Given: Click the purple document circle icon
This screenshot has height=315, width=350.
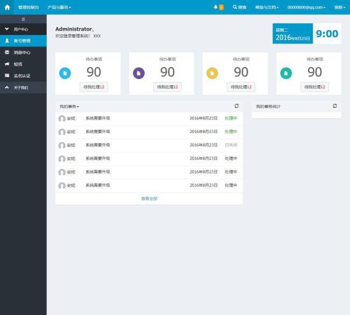Looking at the screenshot, I should coord(138,73).
